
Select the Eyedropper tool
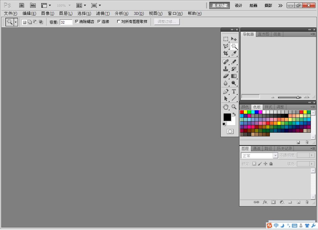234,53
